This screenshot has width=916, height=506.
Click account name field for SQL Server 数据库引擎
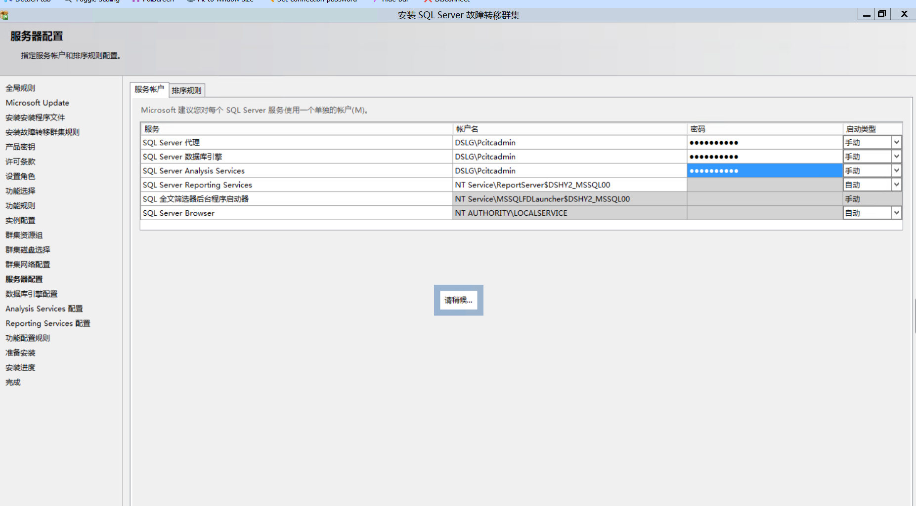coord(569,156)
